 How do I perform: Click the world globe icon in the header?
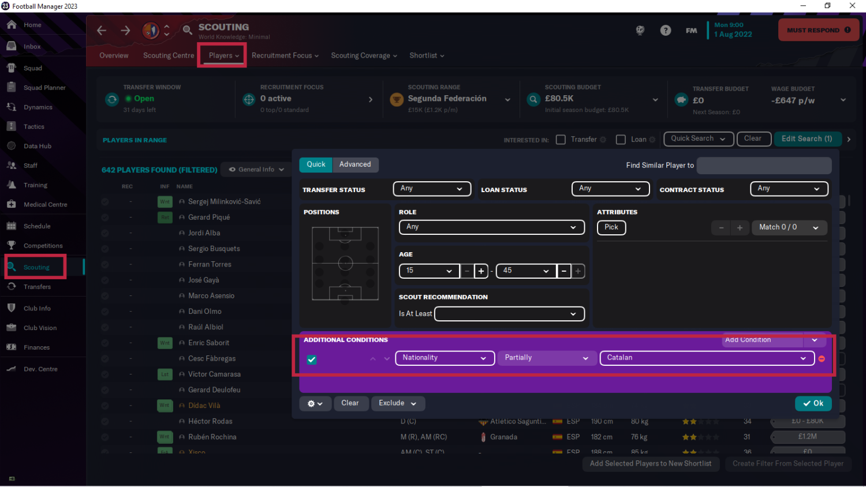[x=640, y=31]
